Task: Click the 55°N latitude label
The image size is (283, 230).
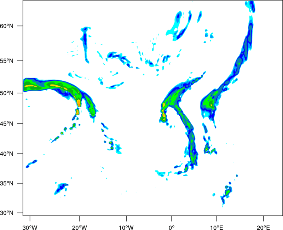Action: [7, 61]
